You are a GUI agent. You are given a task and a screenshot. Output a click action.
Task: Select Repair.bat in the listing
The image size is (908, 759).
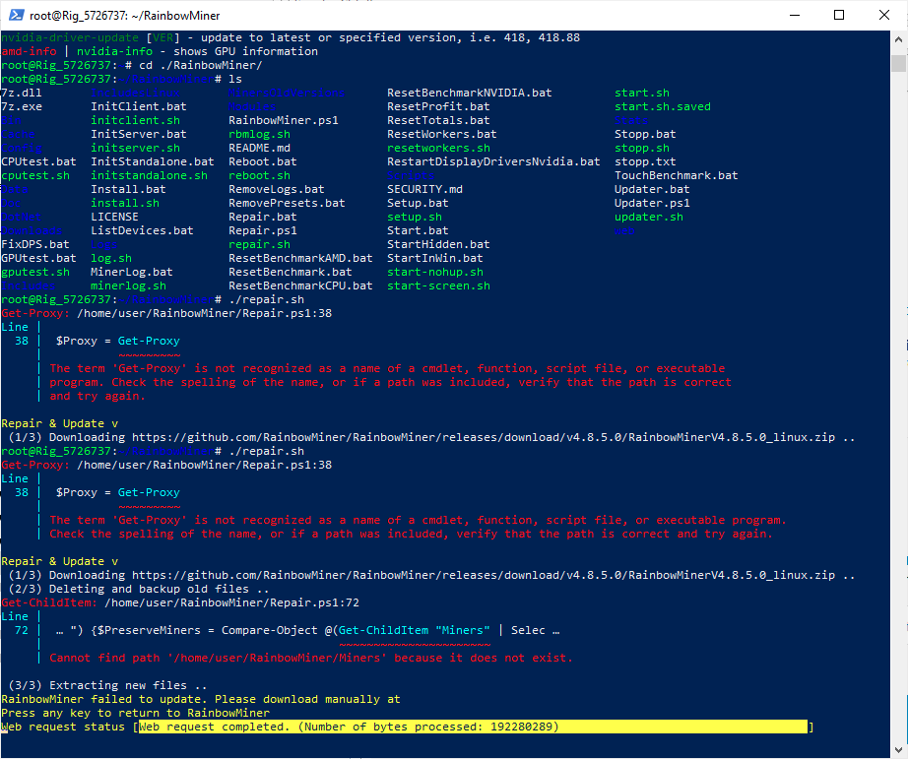tap(262, 217)
